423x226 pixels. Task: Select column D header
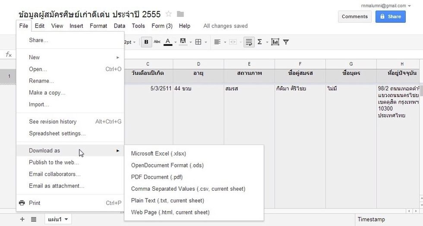(199, 64)
